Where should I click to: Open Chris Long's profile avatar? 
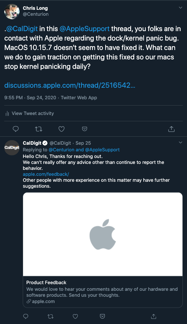[12, 12]
